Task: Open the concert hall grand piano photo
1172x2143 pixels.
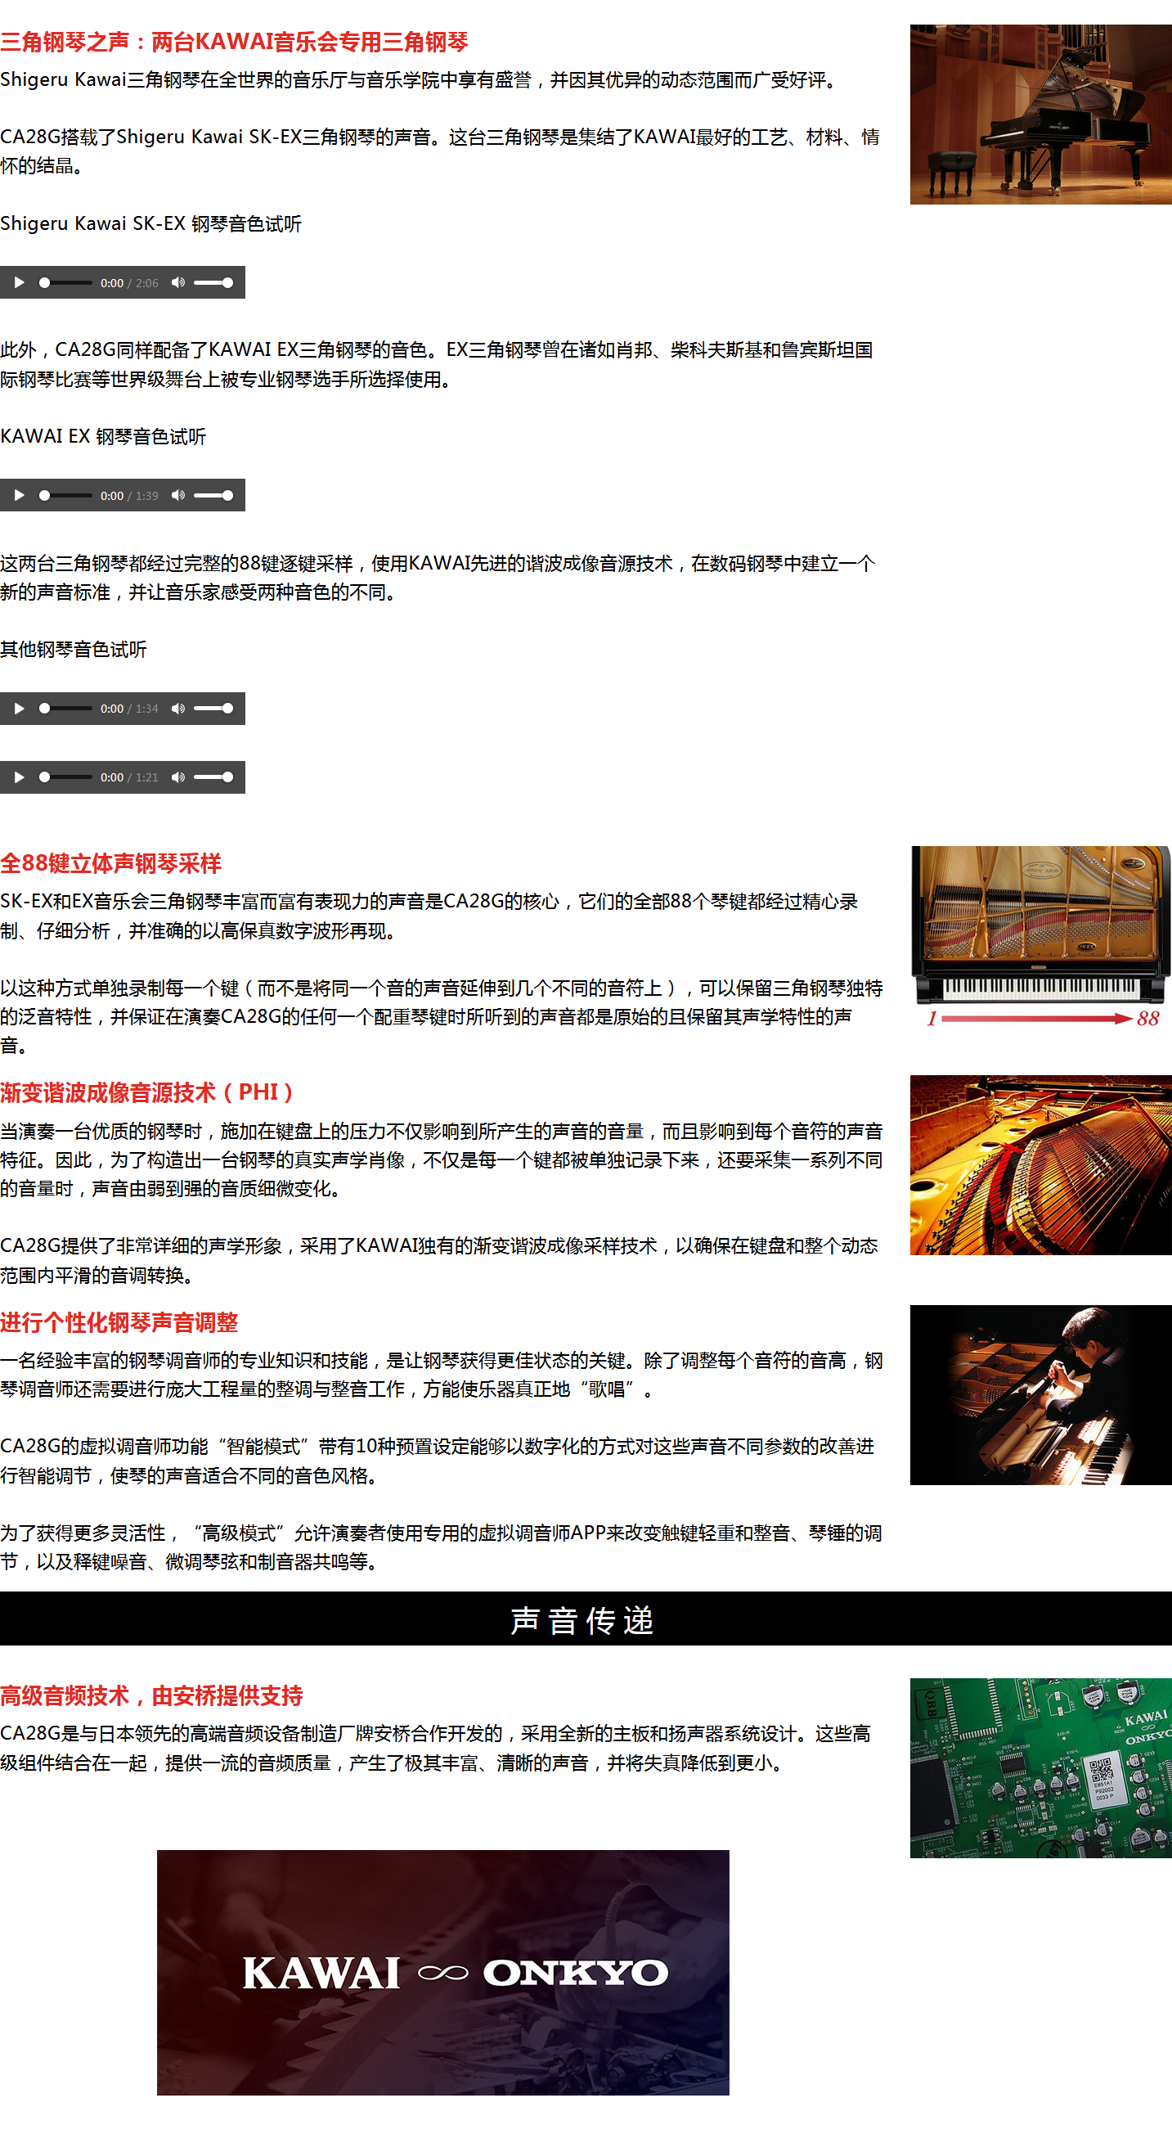Action: point(1040,115)
